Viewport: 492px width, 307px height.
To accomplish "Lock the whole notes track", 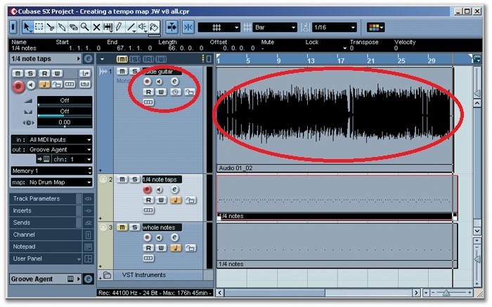I will pyautogui.click(x=190, y=248).
